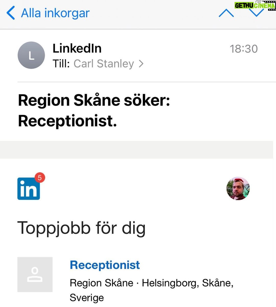
Task: Tap the 18:30 timestamp
Action: [244, 49]
